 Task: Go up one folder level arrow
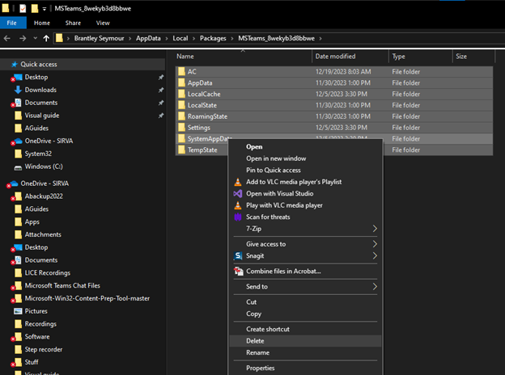[46, 39]
